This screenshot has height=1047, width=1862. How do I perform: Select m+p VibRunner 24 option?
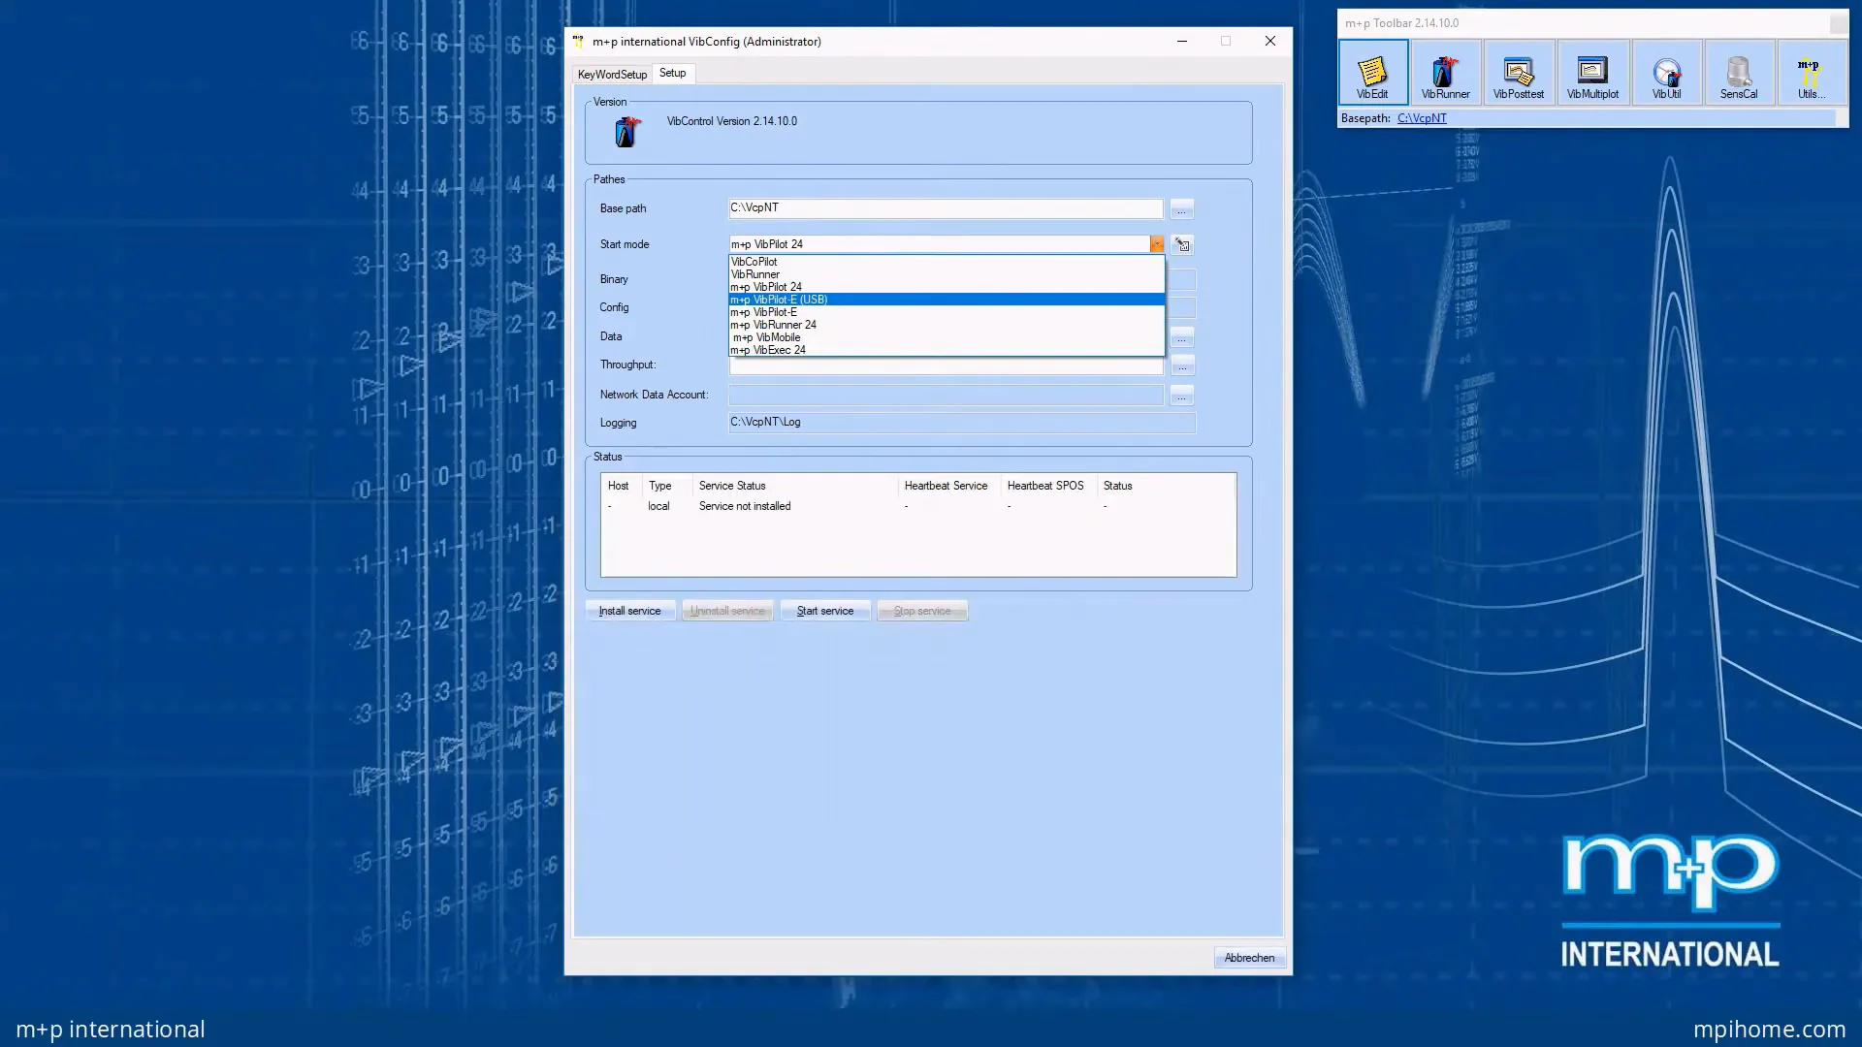947,325
